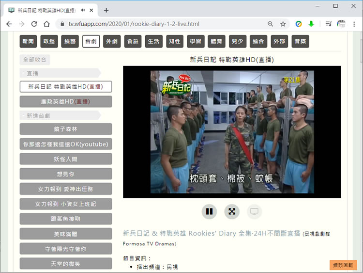Enter fullscreen with the expand icon

coord(232,211)
